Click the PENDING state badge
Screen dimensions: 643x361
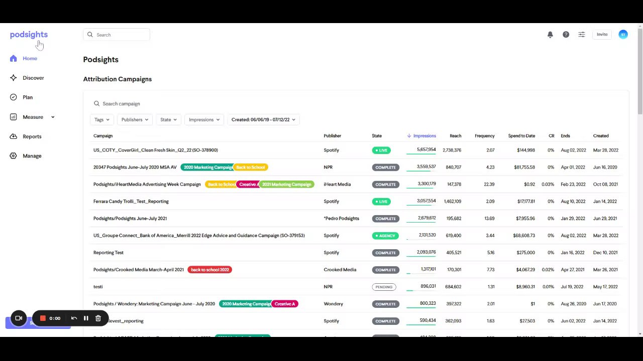point(384,287)
